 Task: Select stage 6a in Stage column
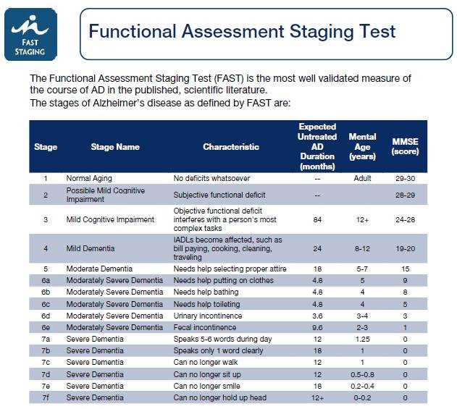pos(46,281)
